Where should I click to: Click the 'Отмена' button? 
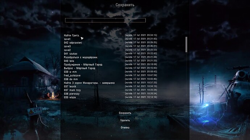pyautogui.click(x=125, y=127)
